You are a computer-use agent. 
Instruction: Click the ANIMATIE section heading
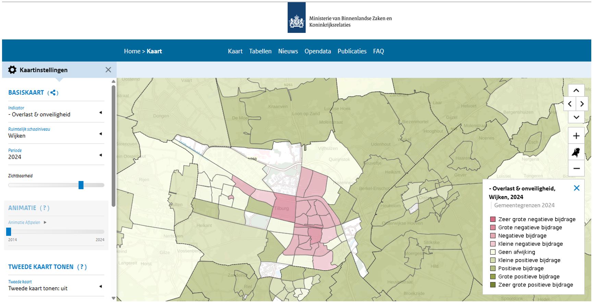point(22,208)
